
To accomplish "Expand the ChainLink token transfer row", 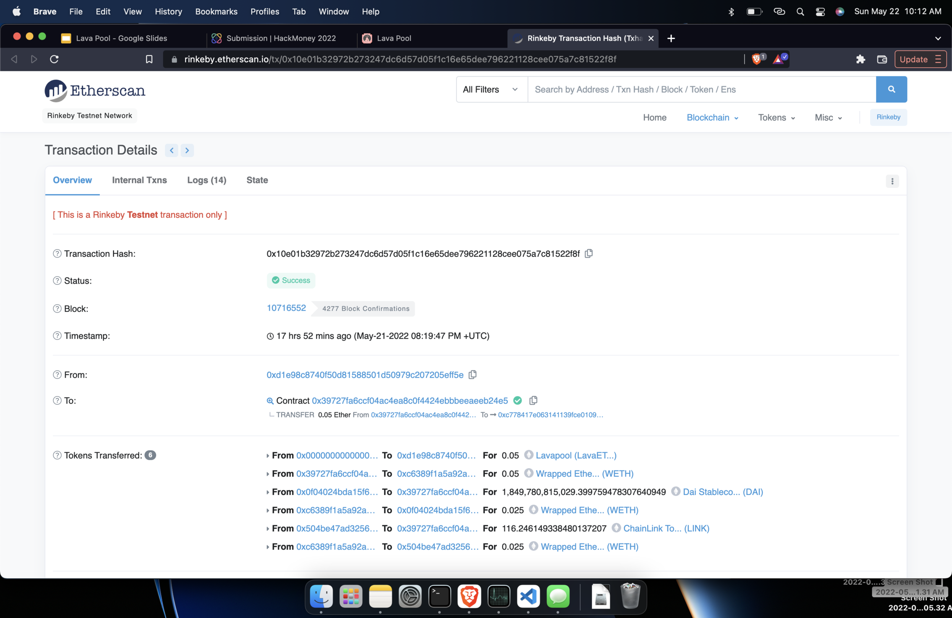I will pos(268,529).
